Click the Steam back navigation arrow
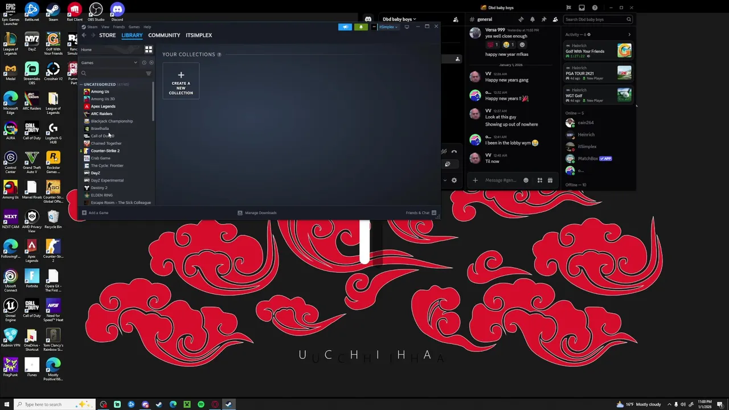The height and width of the screenshot is (410, 729). [84, 35]
